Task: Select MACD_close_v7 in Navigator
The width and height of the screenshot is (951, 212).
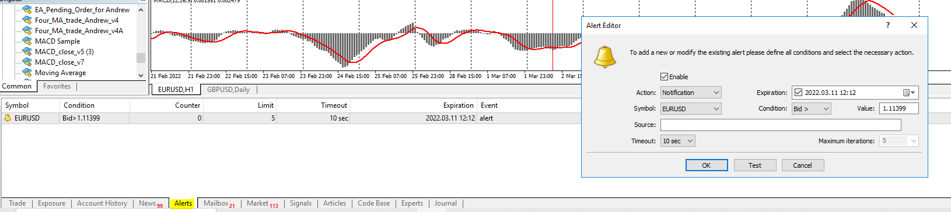Action: point(60,62)
